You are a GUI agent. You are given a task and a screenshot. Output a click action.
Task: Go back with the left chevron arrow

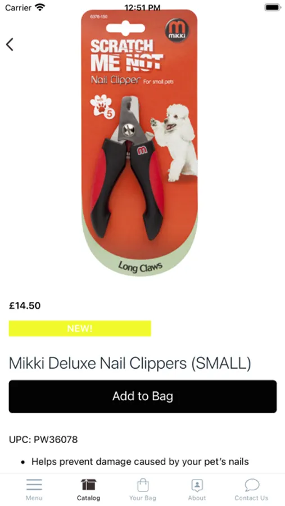pyautogui.click(x=10, y=44)
